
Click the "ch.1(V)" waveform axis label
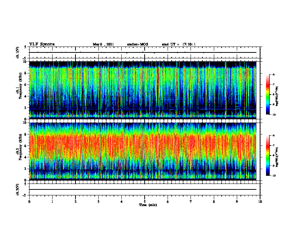(x=18, y=52)
